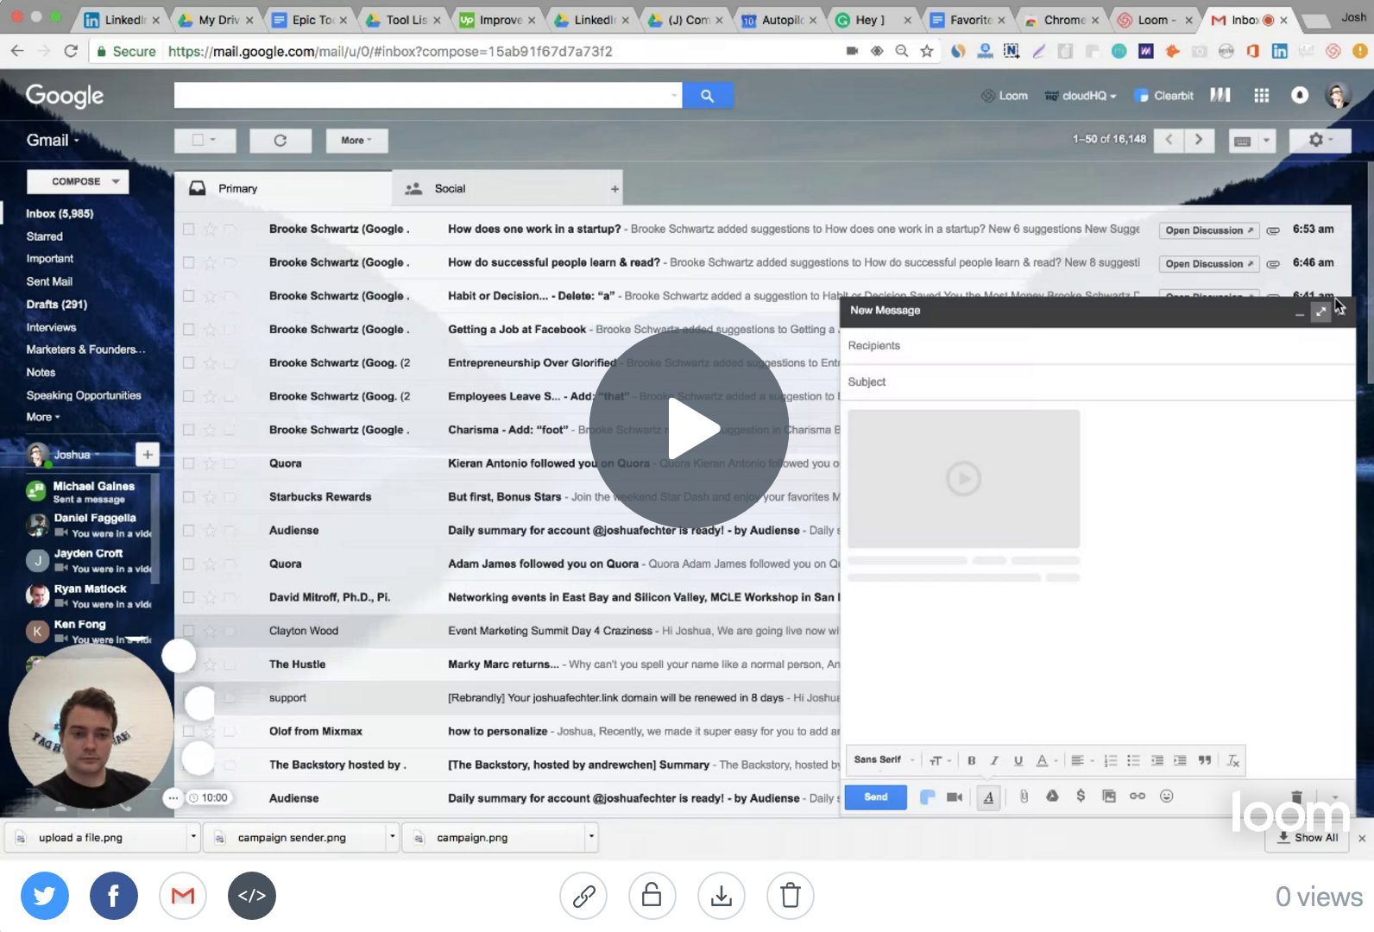Click the Recipients field
The image size is (1374, 932).
1098,346
